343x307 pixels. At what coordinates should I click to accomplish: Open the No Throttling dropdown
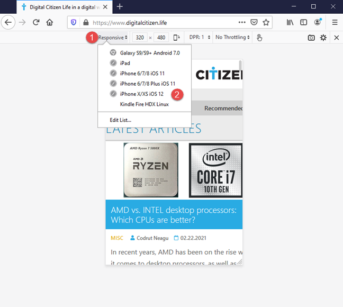tap(232, 38)
